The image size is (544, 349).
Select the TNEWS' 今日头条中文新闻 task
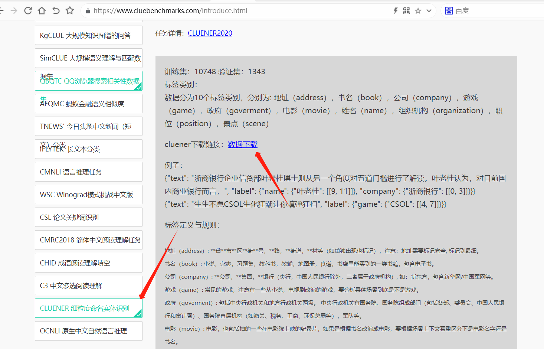pyautogui.click(x=88, y=126)
